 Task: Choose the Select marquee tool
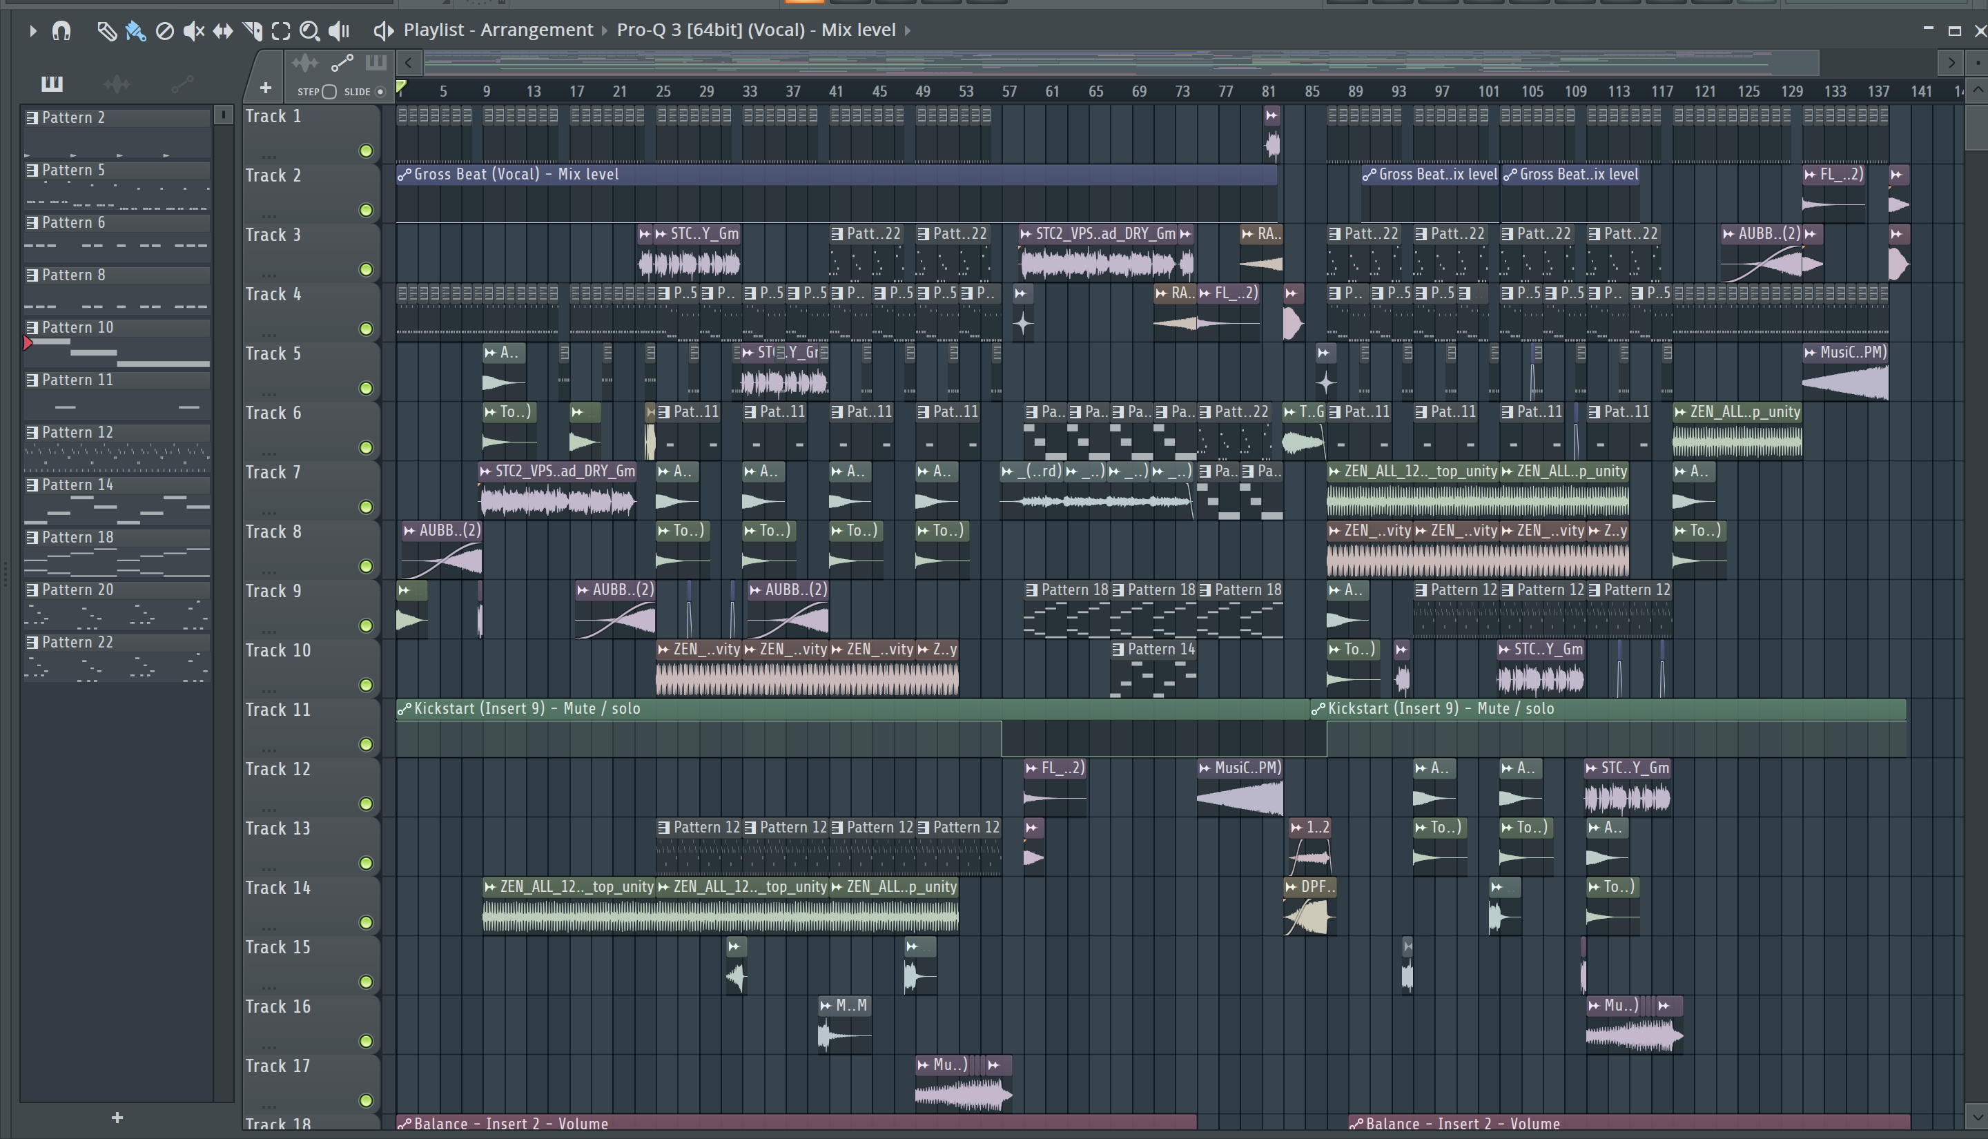click(x=281, y=30)
